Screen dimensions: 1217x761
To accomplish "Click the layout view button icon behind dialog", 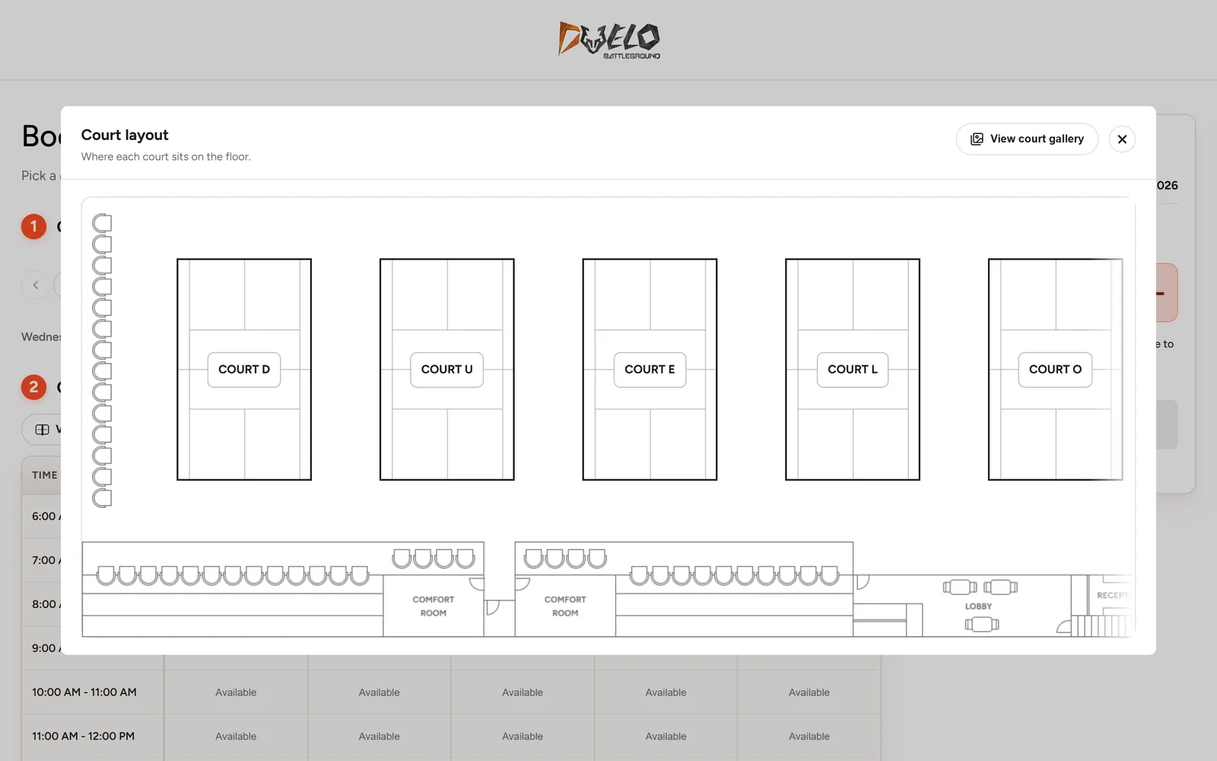I will pyautogui.click(x=43, y=430).
